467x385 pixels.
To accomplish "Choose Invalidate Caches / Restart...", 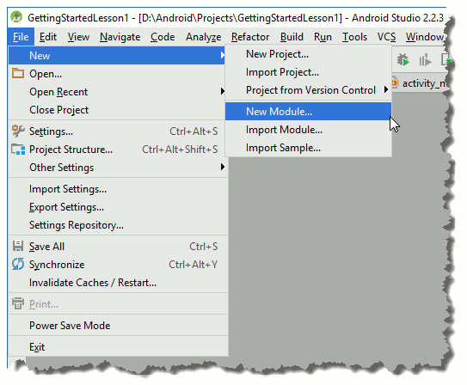I will (x=118, y=283).
